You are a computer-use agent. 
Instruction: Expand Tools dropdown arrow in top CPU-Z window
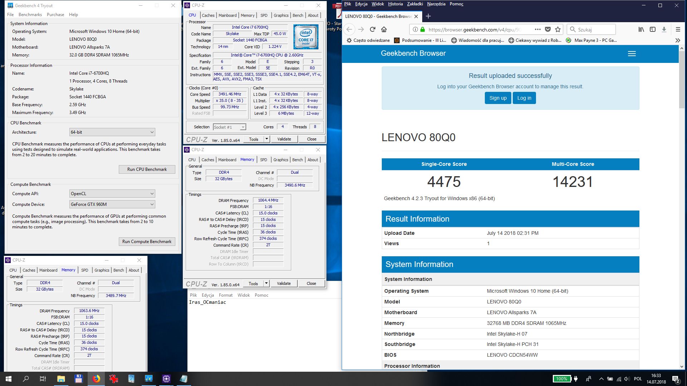tap(267, 139)
